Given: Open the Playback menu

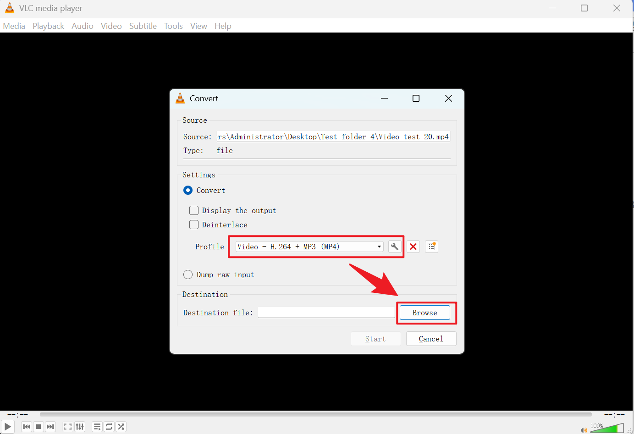Looking at the screenshot, I should pos(48,26).
